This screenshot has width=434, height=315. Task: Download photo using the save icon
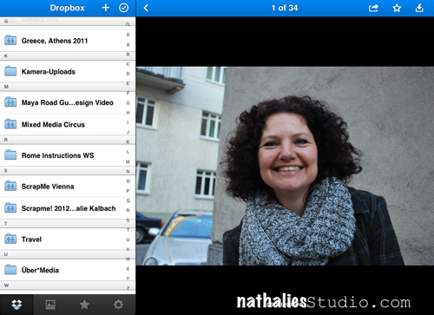tap(419, 8)
